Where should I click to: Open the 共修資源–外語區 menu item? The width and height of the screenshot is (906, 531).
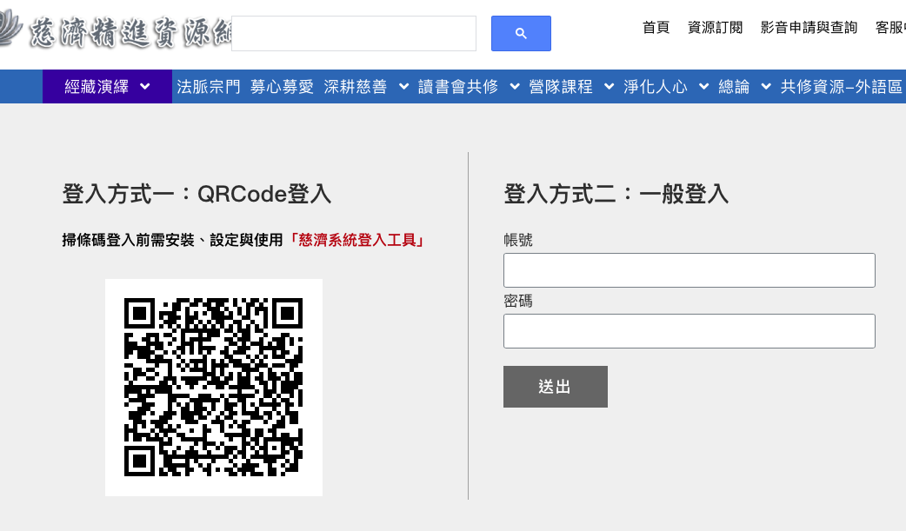[x=842, y=87]
